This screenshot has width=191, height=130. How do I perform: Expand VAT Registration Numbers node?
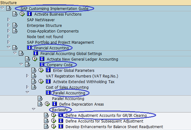coord(27,76)
